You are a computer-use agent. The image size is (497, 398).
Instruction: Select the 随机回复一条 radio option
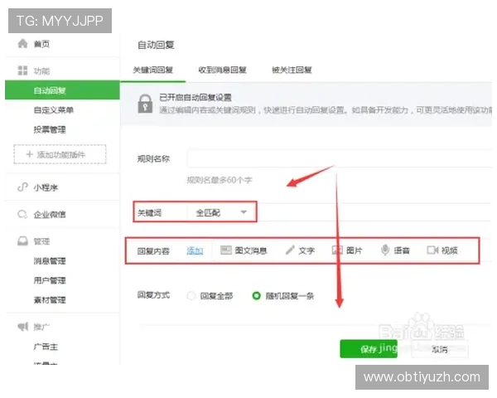pos(256,296)
